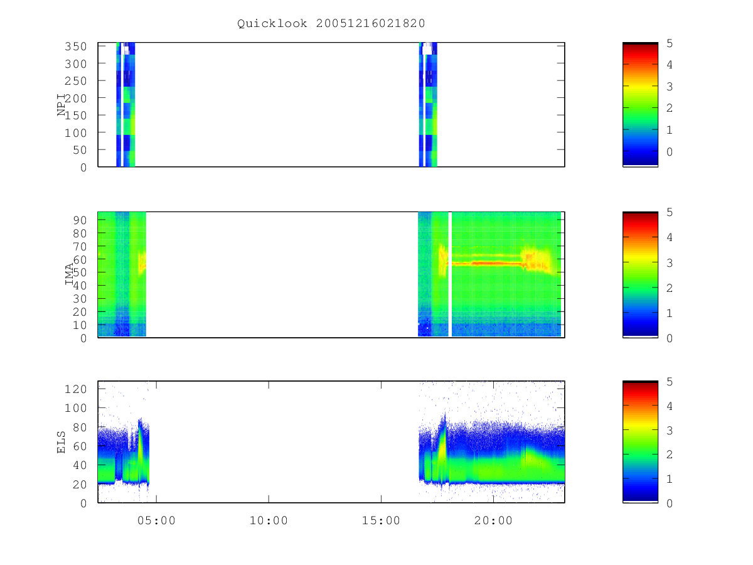
Task: Click the NPI data strip near 17:00
Action: pos(428,104)
